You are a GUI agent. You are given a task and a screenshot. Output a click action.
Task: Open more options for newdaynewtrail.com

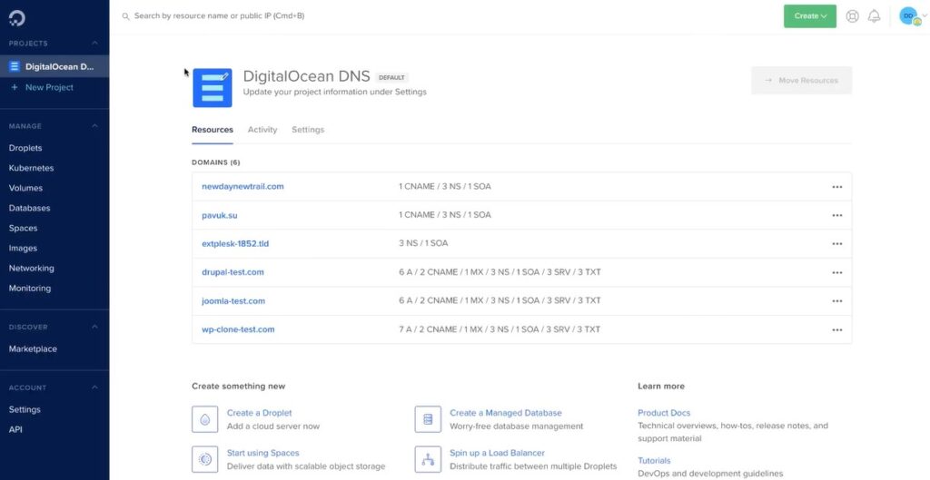(x=836, y=187)
